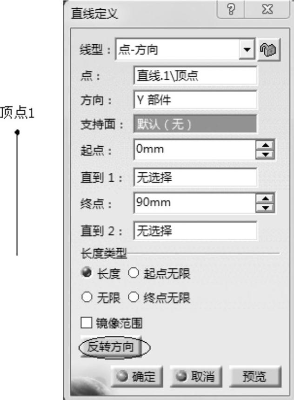The width and height of the screenshot is (294, 400).
Task: Select the 终点无限 radio option
Action: (x=133, y=298)
